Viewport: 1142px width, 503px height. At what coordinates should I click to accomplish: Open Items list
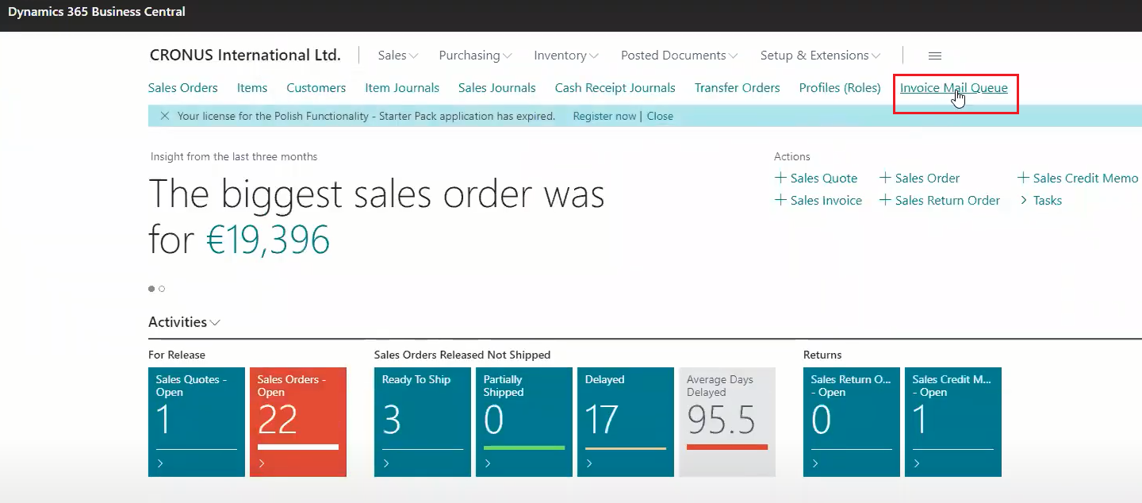252,88
